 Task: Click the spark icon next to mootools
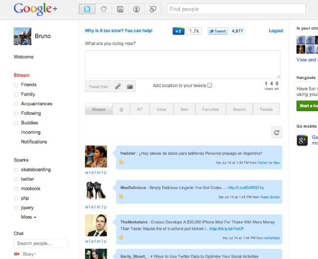(16, 189)
